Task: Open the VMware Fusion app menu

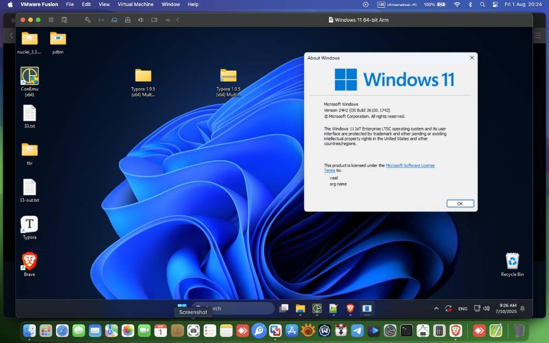Action: click(x=39, y=4)
